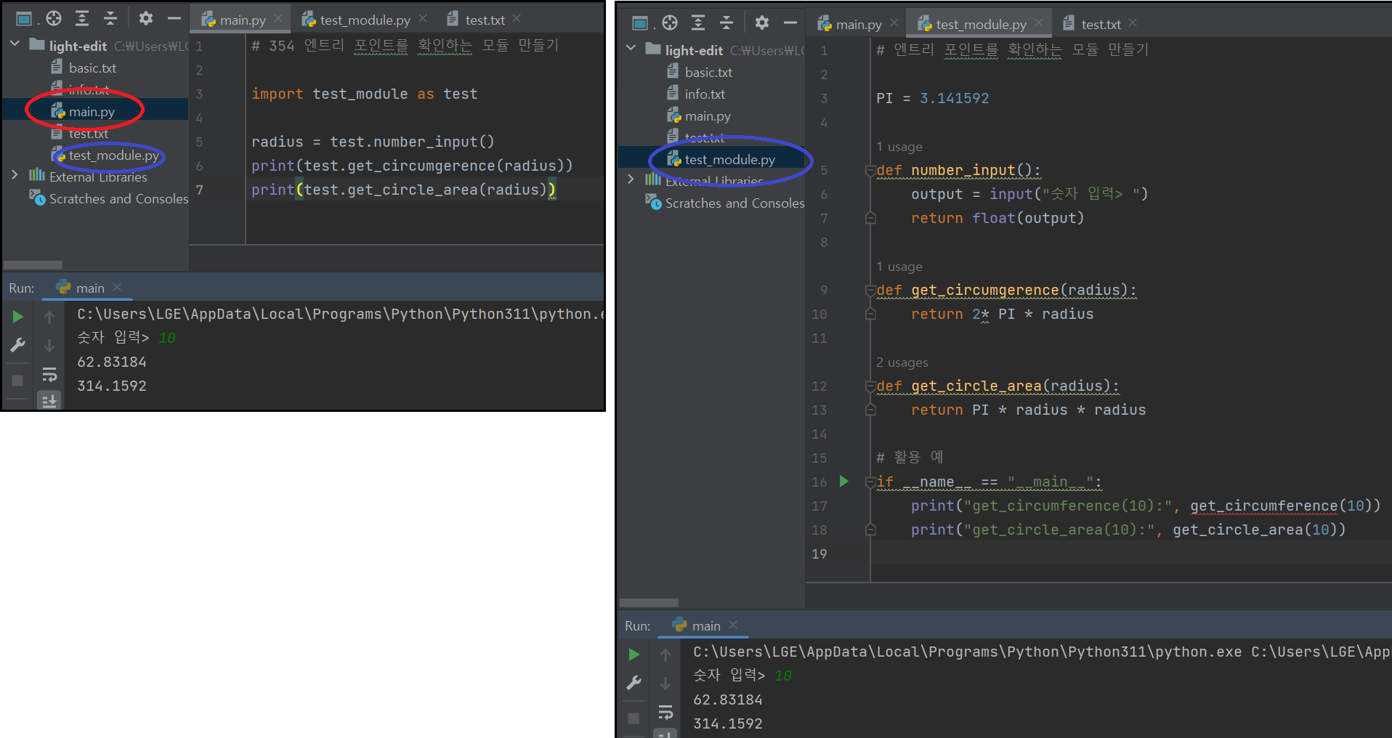This screenshot has height=738, width=1392.
Task: Click Collapse All icon in right window toolbar
Action: pos(727,23)
